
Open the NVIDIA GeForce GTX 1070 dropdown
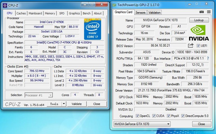[x=142, y=124]
